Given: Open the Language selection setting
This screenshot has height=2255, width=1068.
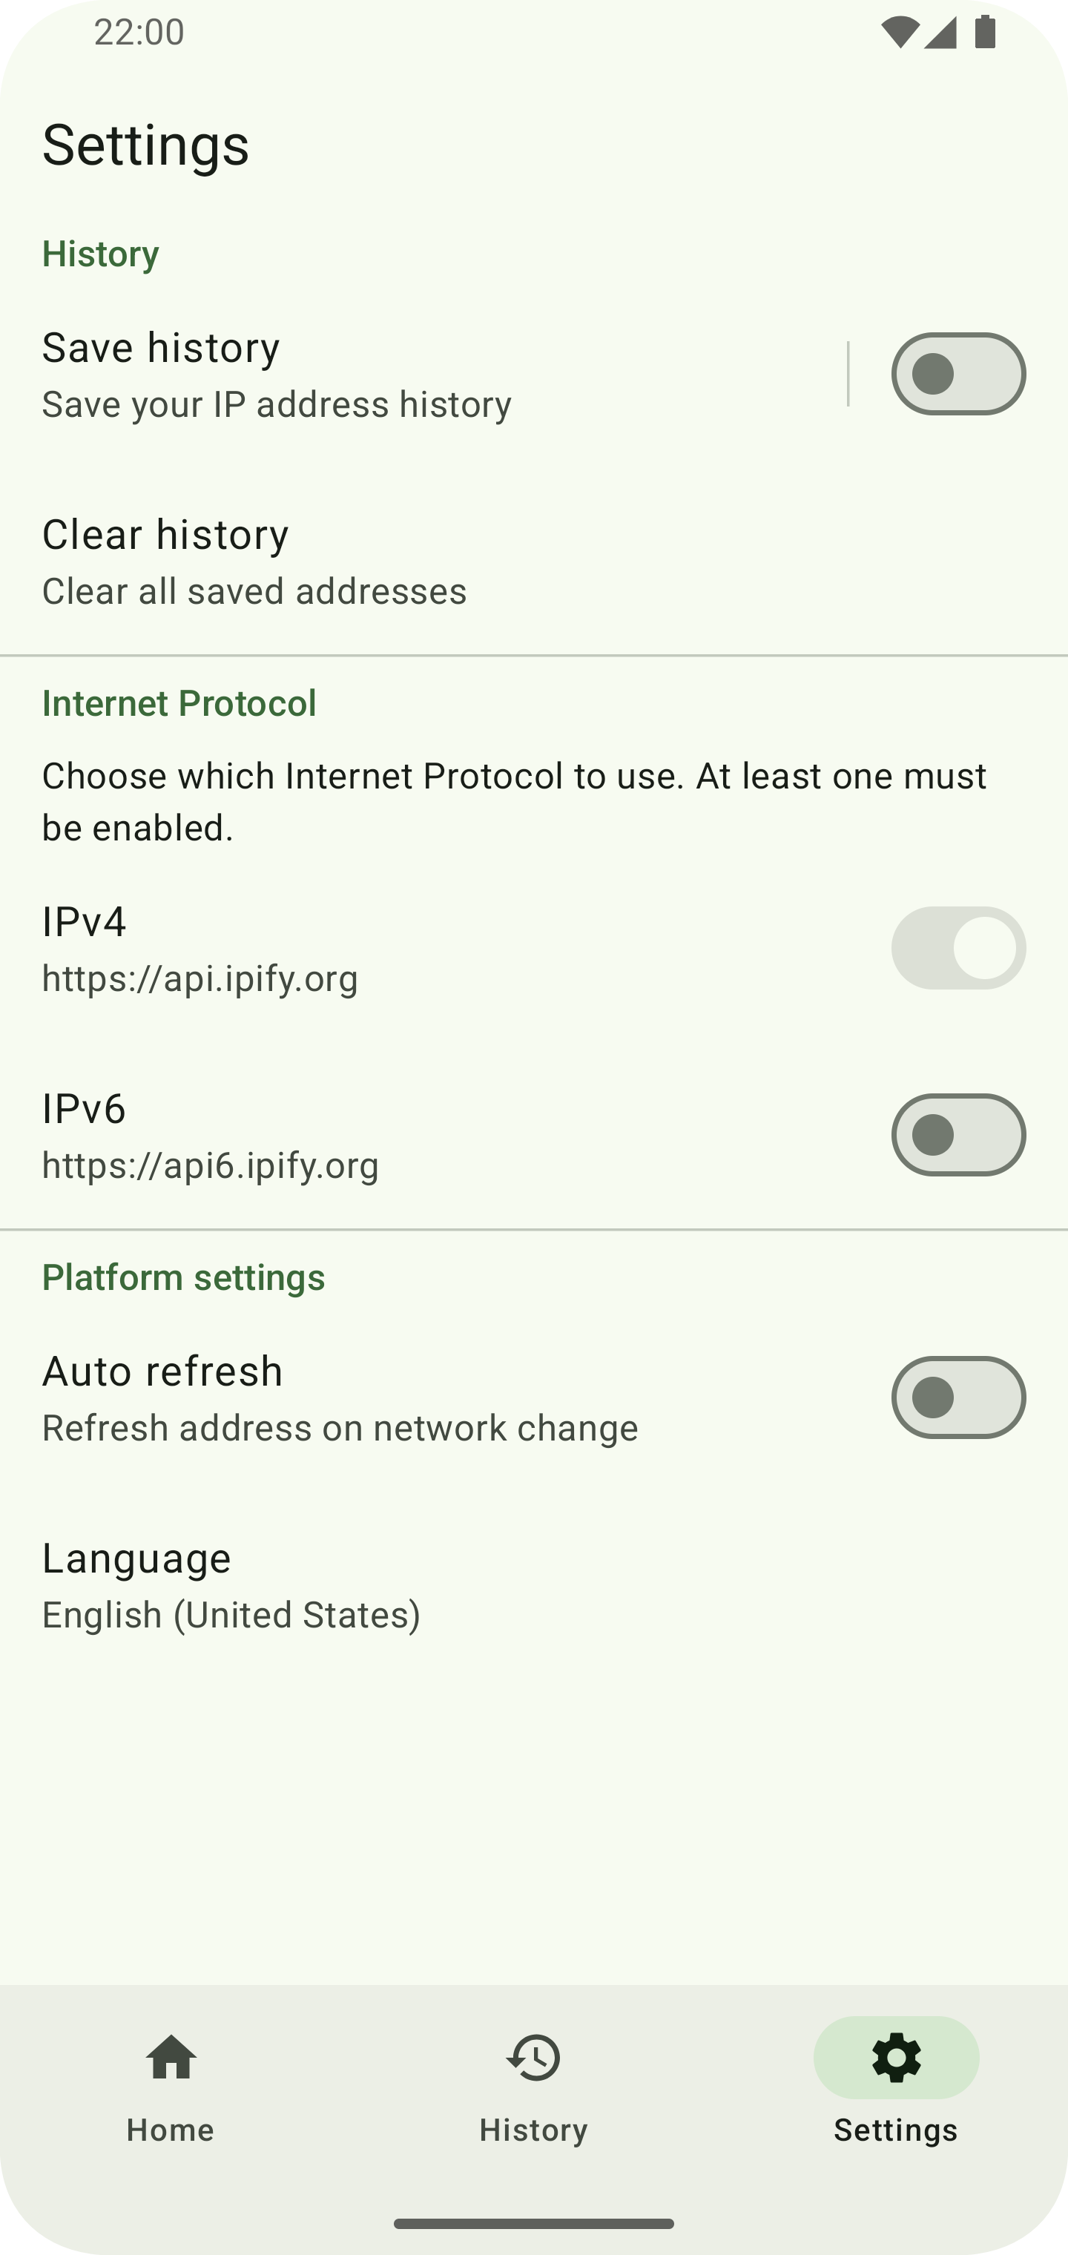Looking at the screenshot, I should (x=231, y=1584).
